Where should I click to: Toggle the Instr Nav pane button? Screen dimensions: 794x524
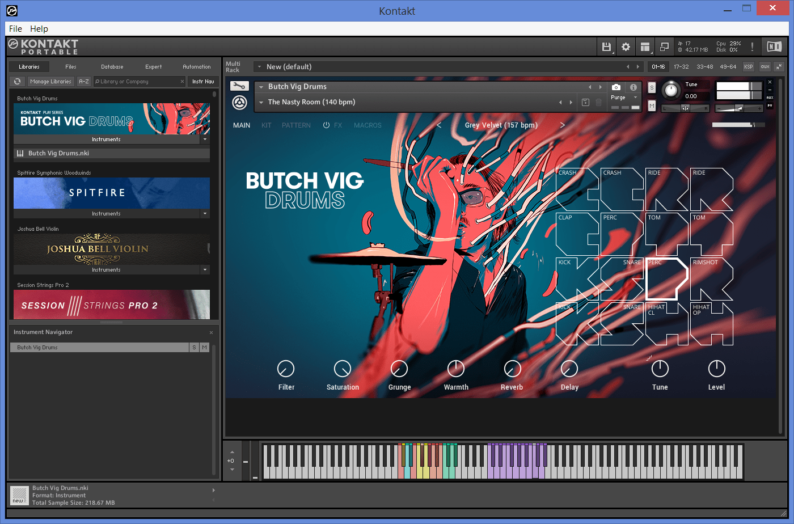(x=203, y=82)
